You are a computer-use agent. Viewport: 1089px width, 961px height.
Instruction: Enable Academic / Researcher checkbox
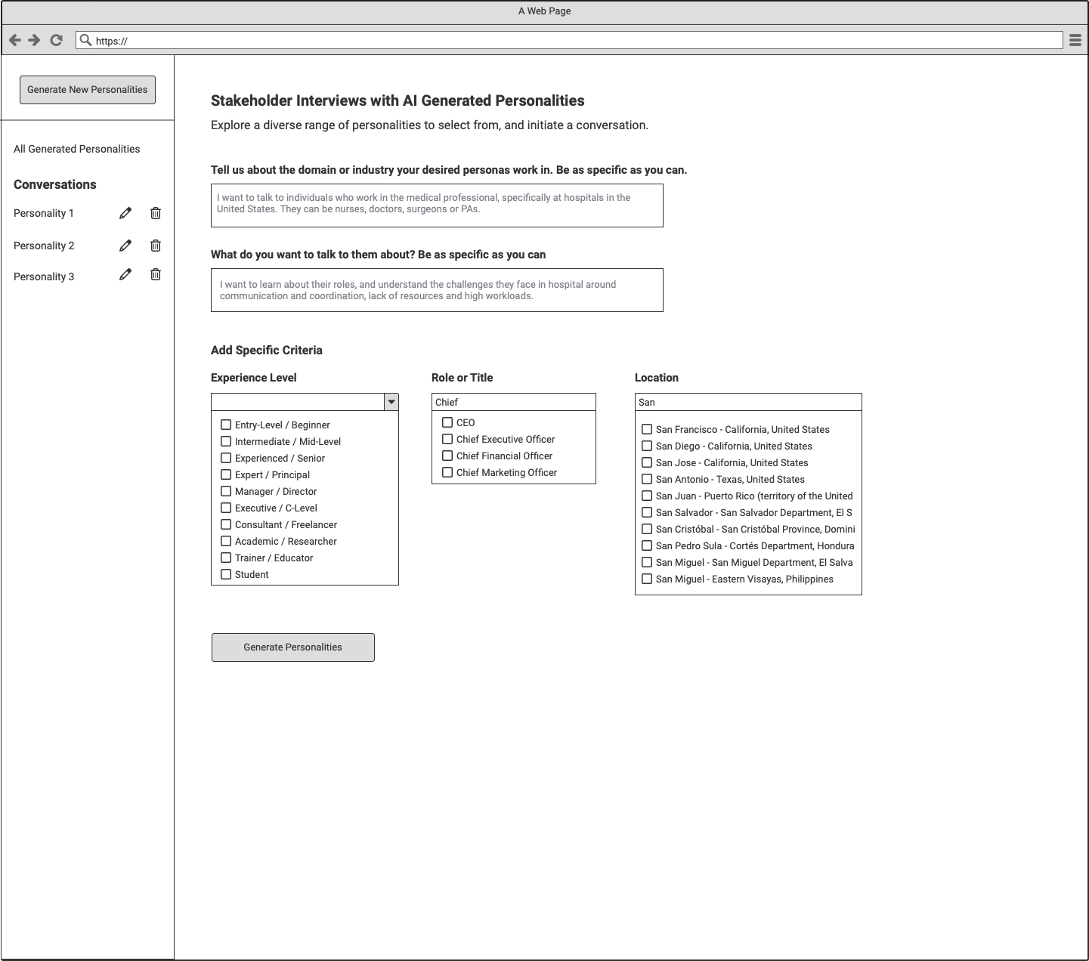[226, 541]
